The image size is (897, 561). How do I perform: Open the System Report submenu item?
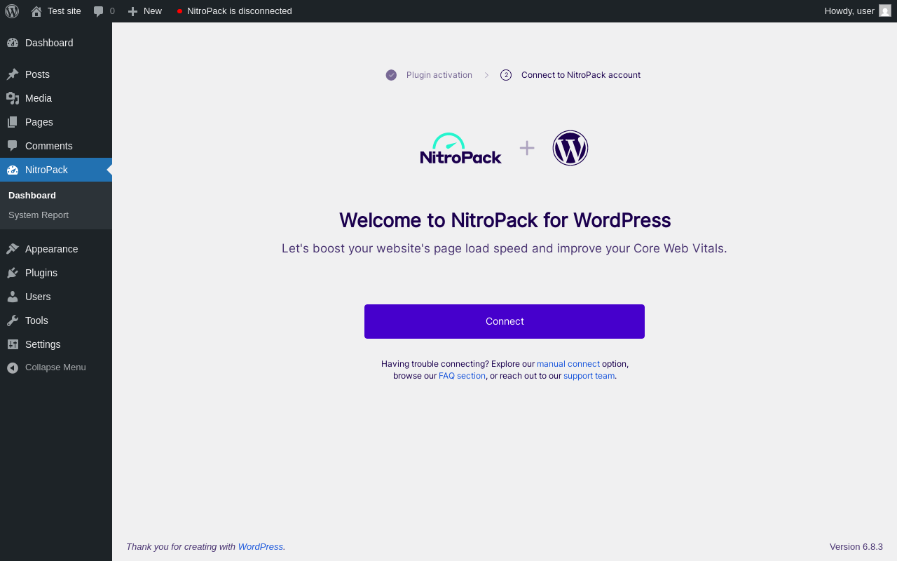pos(56,215)
